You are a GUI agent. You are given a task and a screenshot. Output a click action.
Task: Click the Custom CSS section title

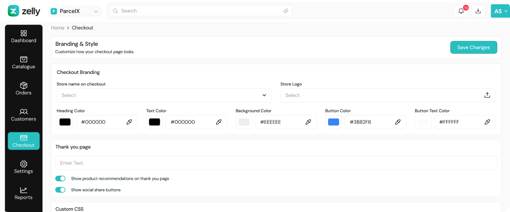pos(69,209)
